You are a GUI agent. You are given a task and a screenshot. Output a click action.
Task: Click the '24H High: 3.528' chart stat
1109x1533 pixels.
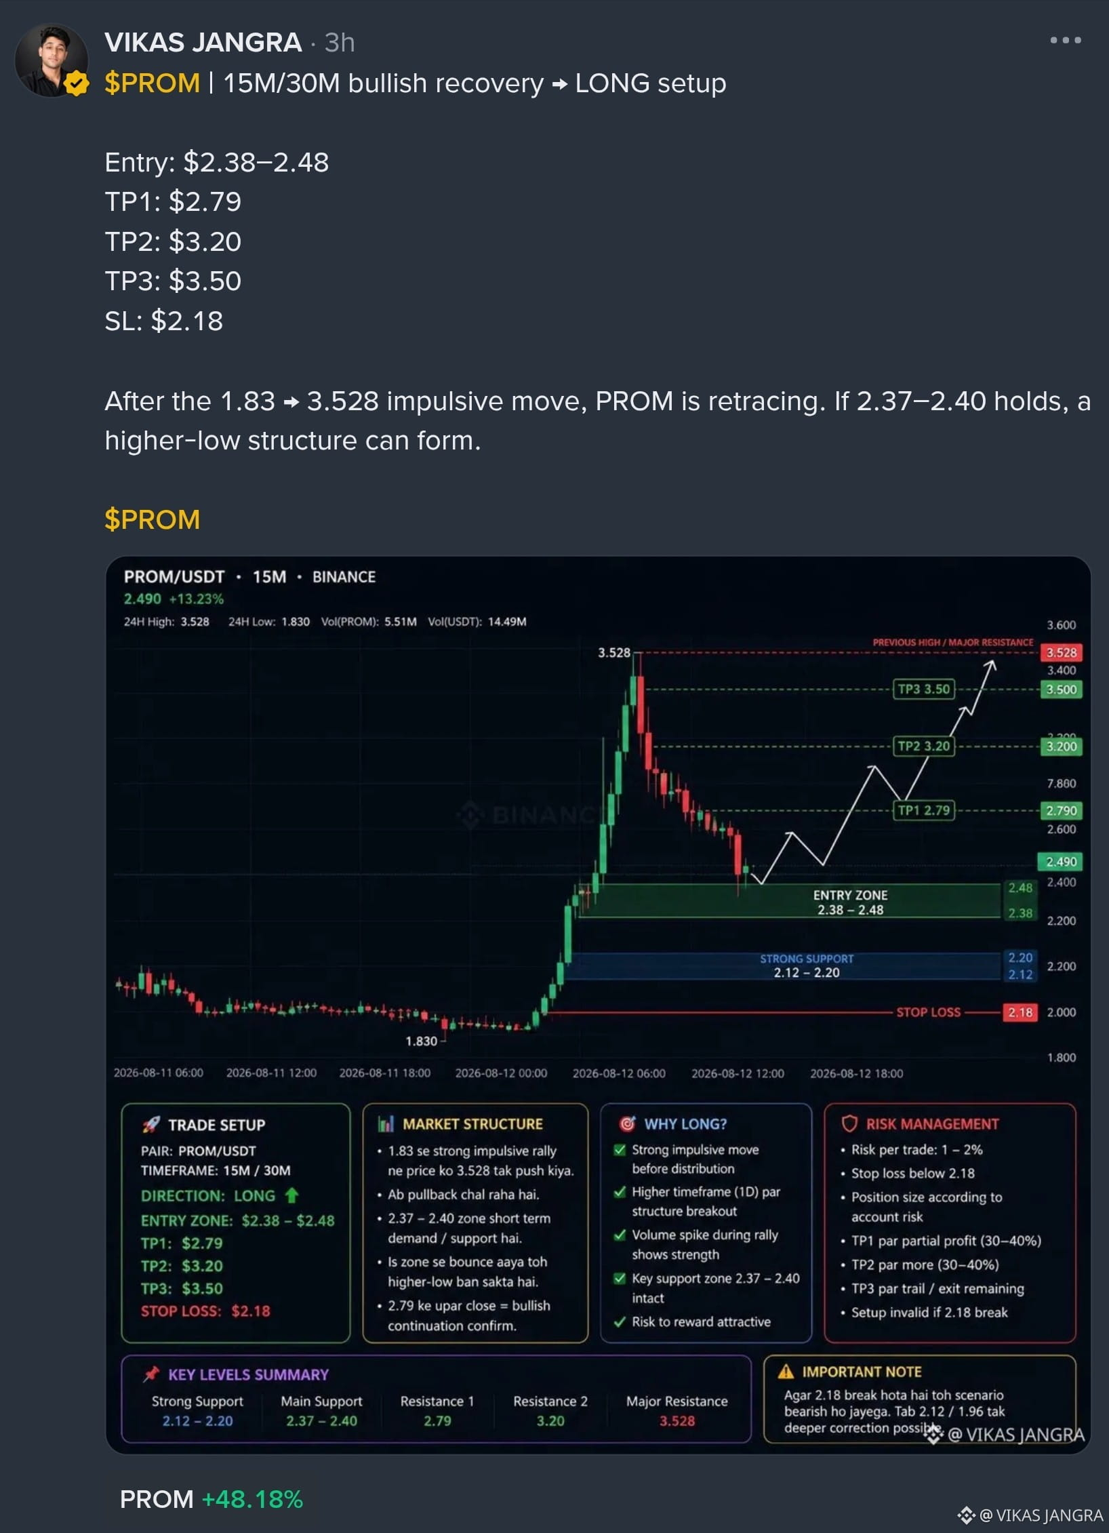(166, 622)
